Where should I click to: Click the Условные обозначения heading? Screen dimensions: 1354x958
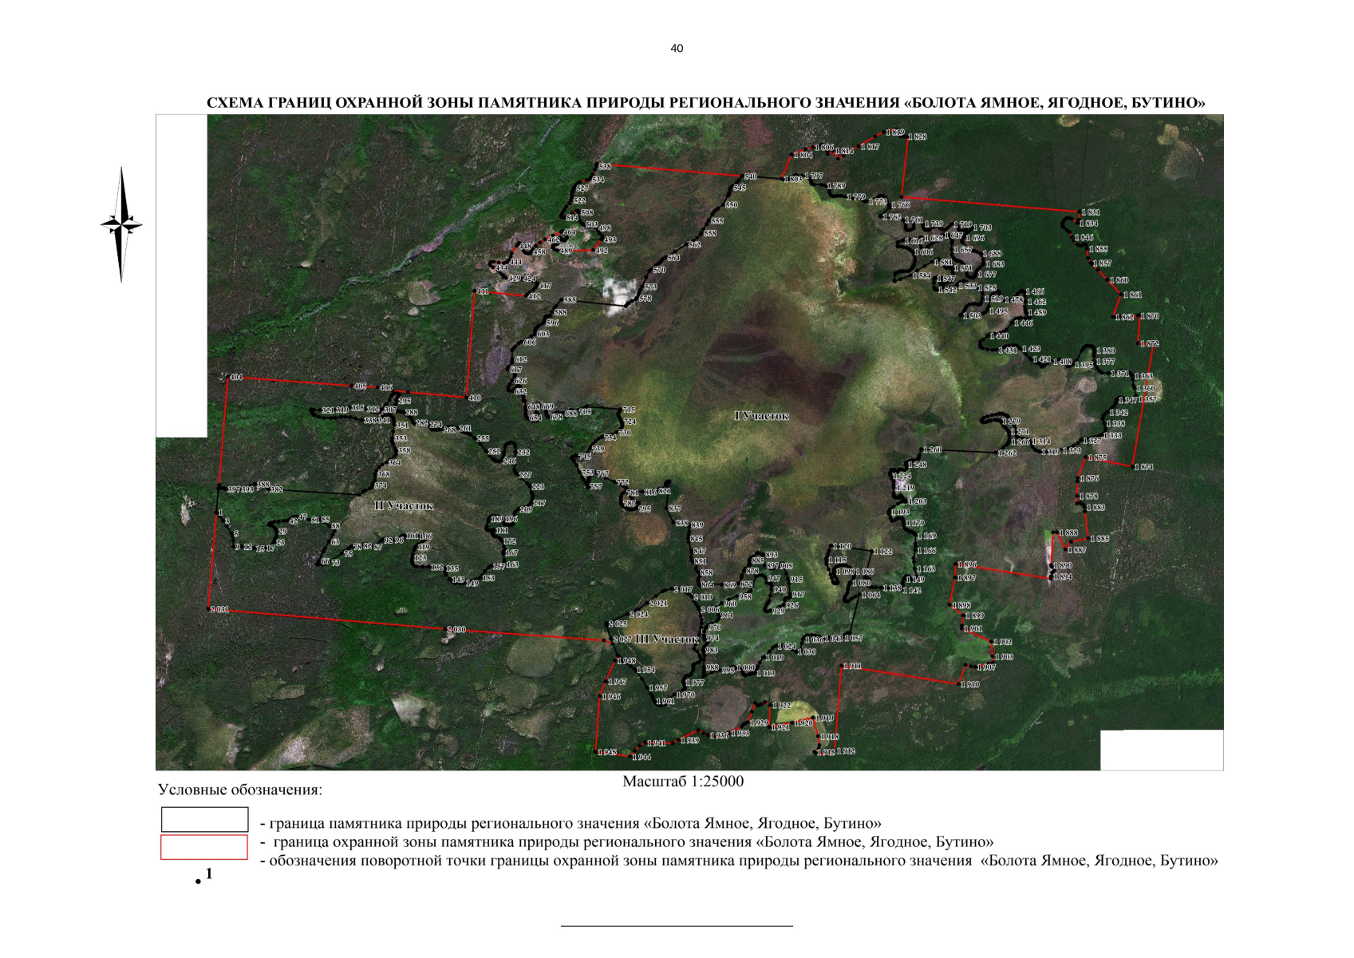240,790
